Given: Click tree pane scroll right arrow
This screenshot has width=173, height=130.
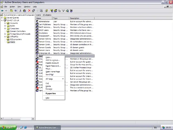Looking at the screenshot, I should (x=33, y=119).
